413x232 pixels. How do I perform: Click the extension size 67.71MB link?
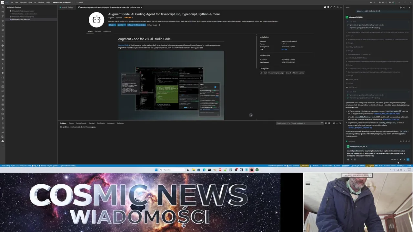click(284, 49)
